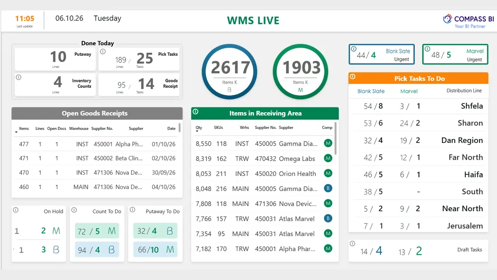Click the 32/4 B Putaway To Do tile

click(x=155, y=231)
